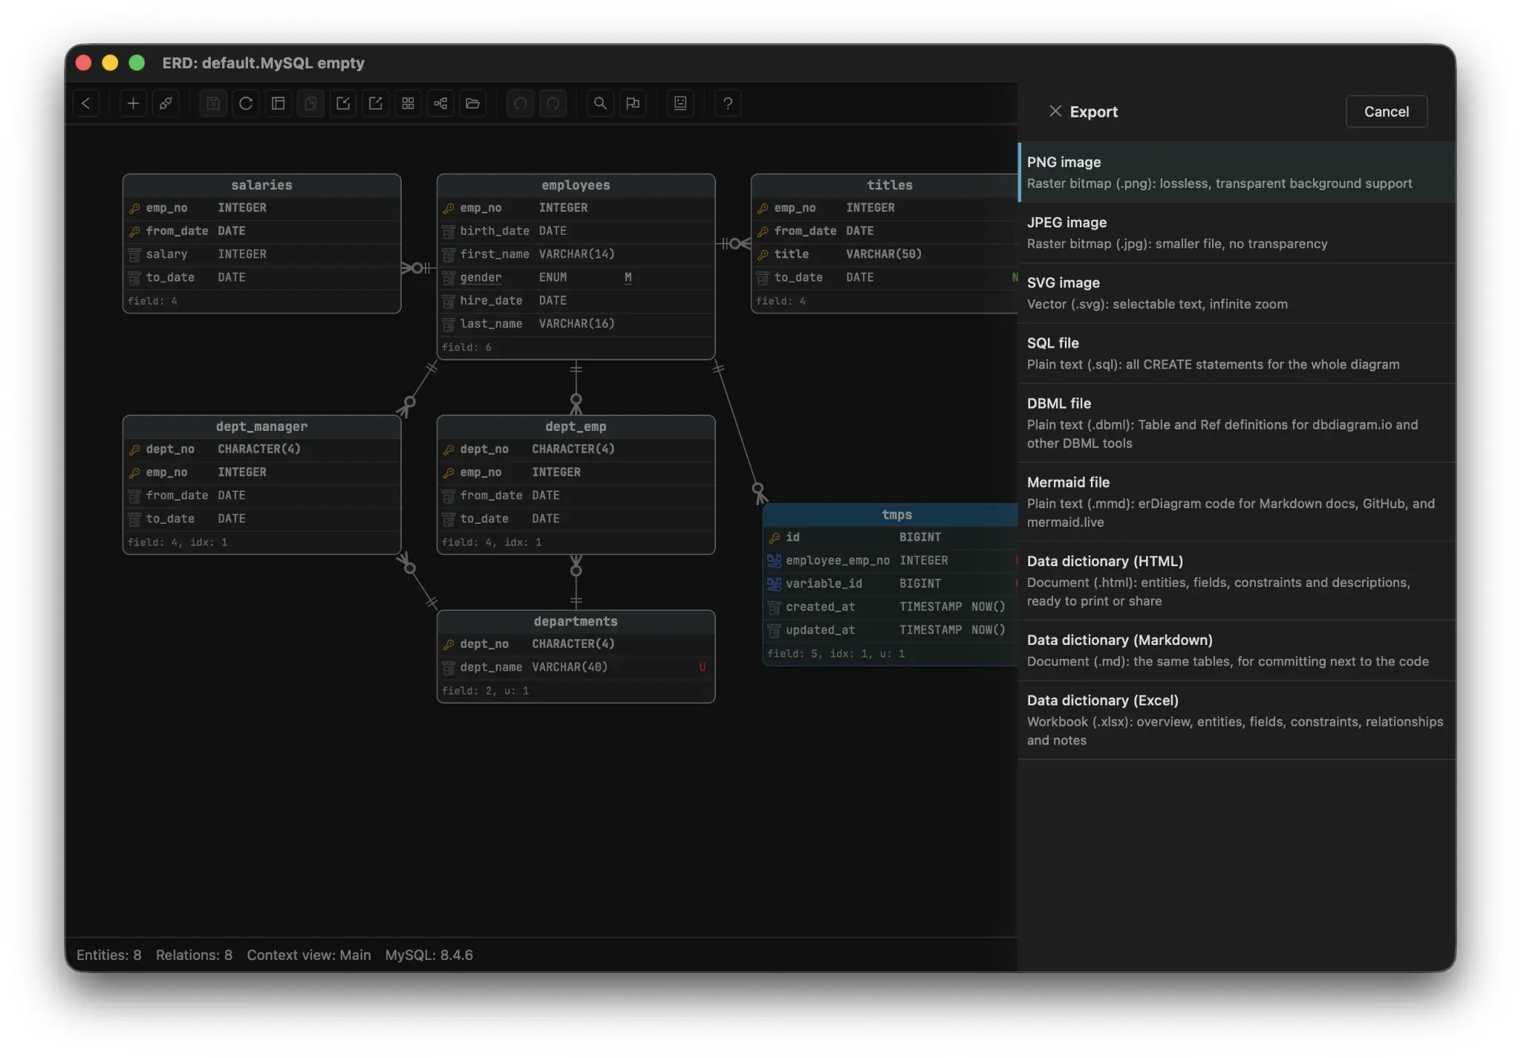Click foreign key icon beside employee_emp_no

tap(774, 560)
